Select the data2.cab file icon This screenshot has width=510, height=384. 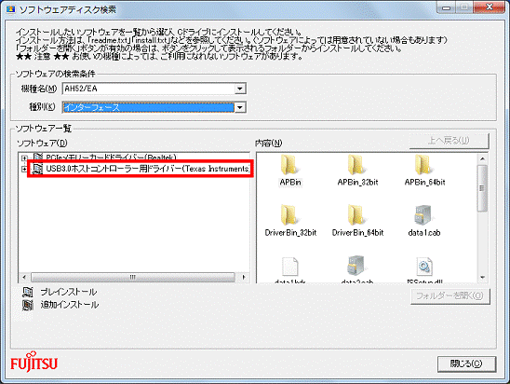[x=356, y=265]
